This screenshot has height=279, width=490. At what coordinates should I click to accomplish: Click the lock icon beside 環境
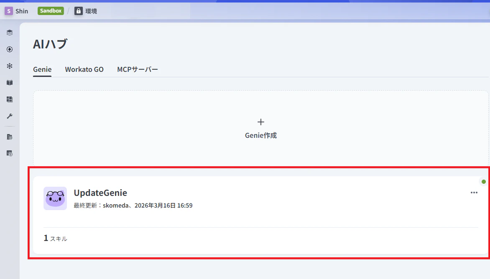(79, 11)
